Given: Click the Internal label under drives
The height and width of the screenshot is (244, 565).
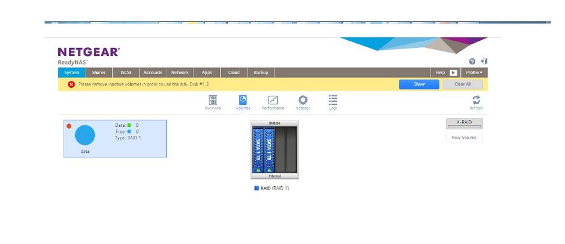Looking at the screenshot, I should click(x=274, y=176).
